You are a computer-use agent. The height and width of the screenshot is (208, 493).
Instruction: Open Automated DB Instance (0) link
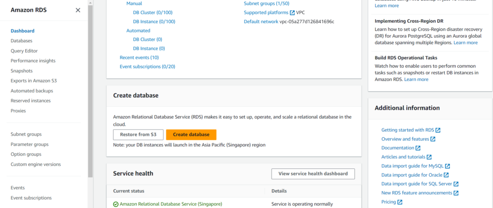pos(149,49)
